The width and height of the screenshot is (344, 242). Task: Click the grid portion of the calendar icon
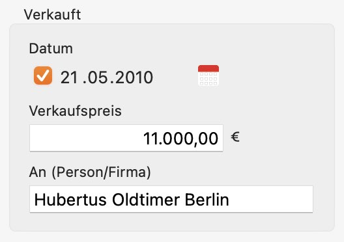[x=208, y=79]
